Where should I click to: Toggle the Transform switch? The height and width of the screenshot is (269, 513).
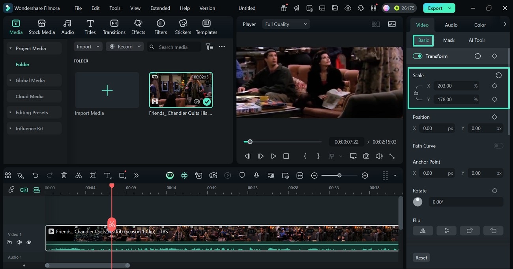point(418,56)
